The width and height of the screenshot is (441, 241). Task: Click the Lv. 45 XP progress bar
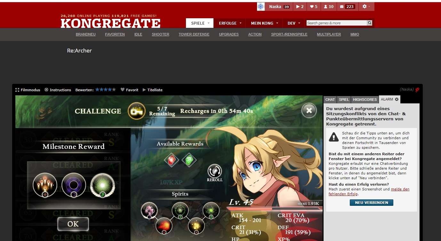coord(275,208)
